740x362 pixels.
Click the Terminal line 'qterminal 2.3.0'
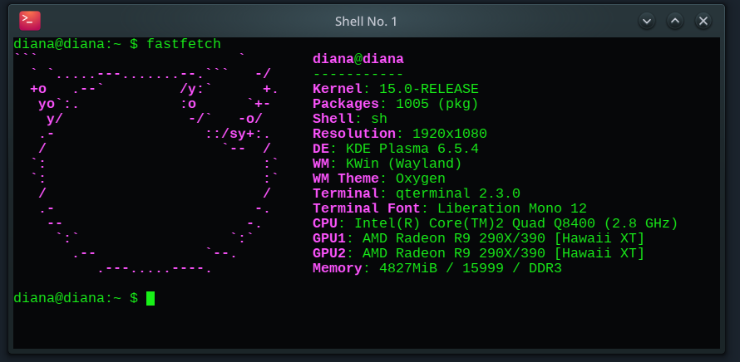[x=458, y=193]
